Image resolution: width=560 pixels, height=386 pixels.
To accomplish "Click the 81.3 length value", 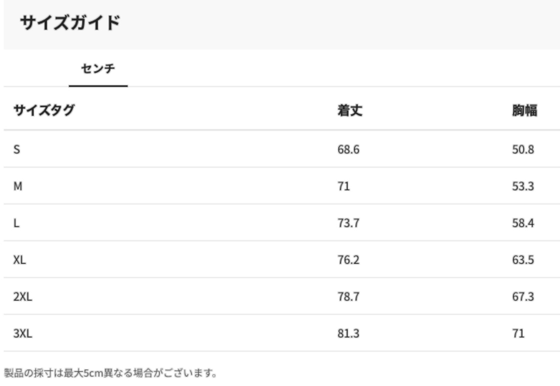I will click(x=348, y=334).
